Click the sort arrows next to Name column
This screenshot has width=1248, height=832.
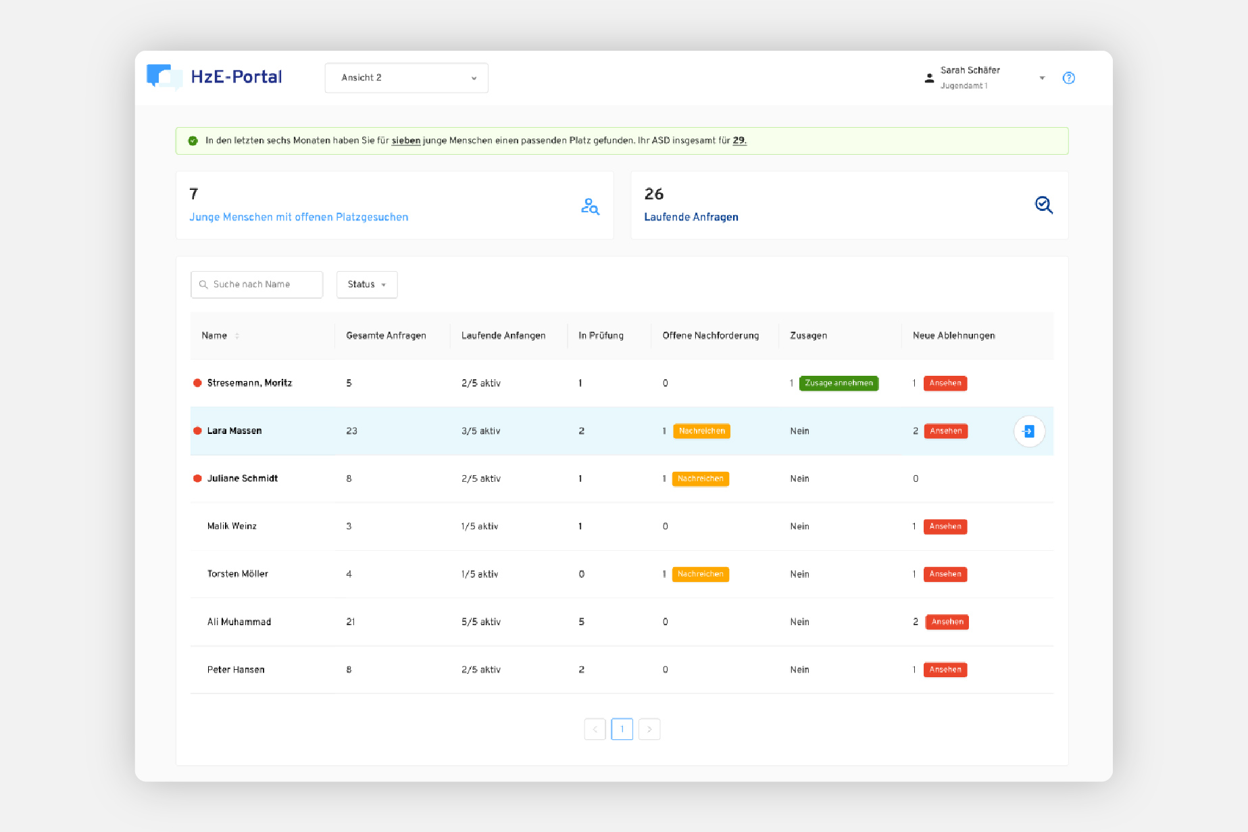pos(237,336)
